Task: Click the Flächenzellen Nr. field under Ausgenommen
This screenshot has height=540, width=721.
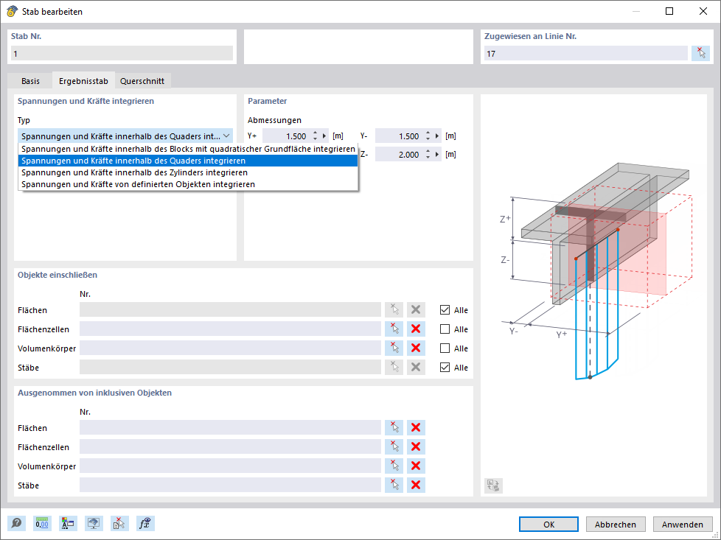Action: coord(230,446)
